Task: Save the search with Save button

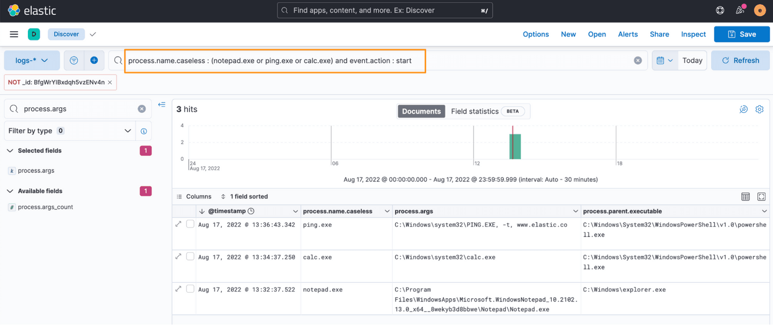Action: (x=741, y=34)
